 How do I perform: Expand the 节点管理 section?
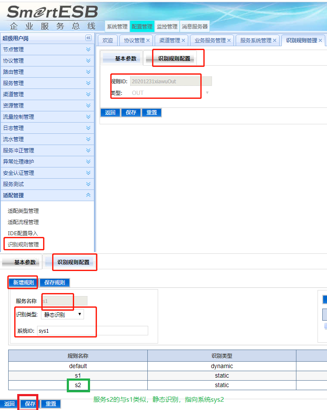point(88,49)
